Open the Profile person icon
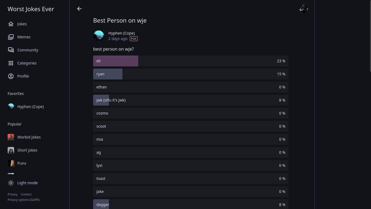Viewport: 371px width, 209px height. [x=11, y=76]
